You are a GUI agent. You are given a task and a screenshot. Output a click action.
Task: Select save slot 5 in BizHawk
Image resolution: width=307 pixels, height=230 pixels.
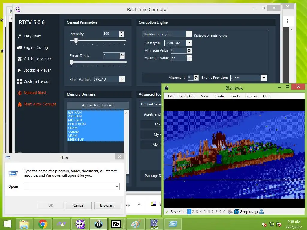coord(205,212)
